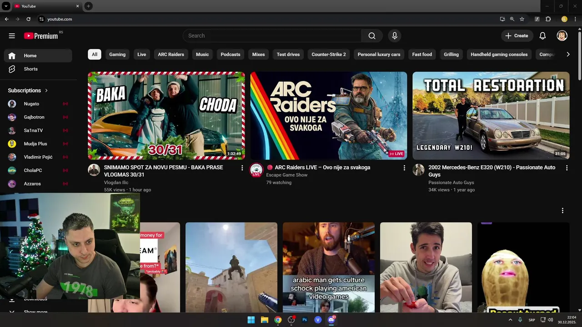This screenshot has width=582, height=327.
Task: Open ARC Raiders live stream thumbnail
Action: 329,115
